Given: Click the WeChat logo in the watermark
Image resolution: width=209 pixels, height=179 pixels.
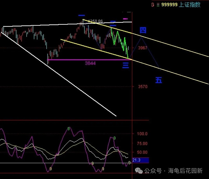Looking at the screenshot, I should [139, 171].
